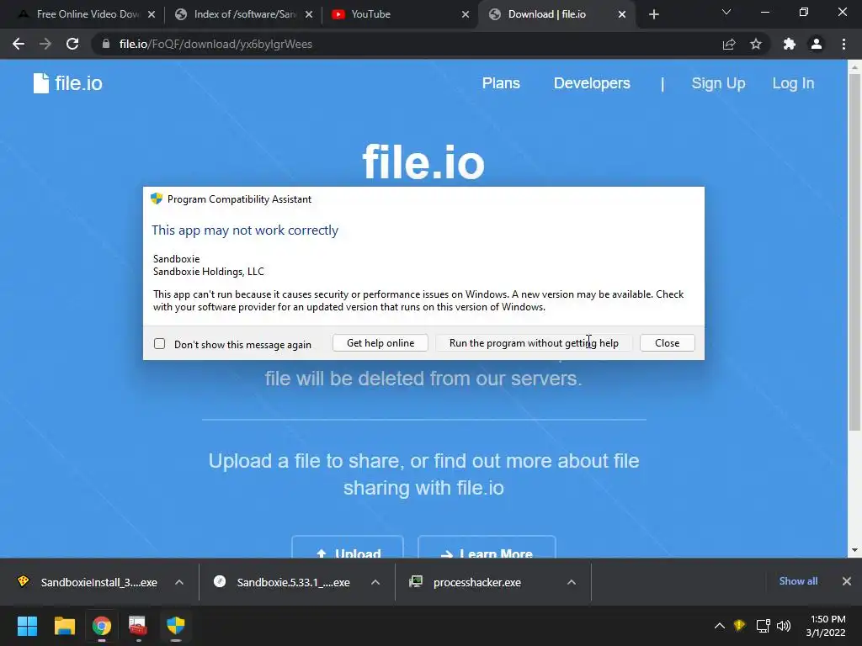
Task: Click the browser forward arrow
Action: pyautogui.click(x=45, y=44)
